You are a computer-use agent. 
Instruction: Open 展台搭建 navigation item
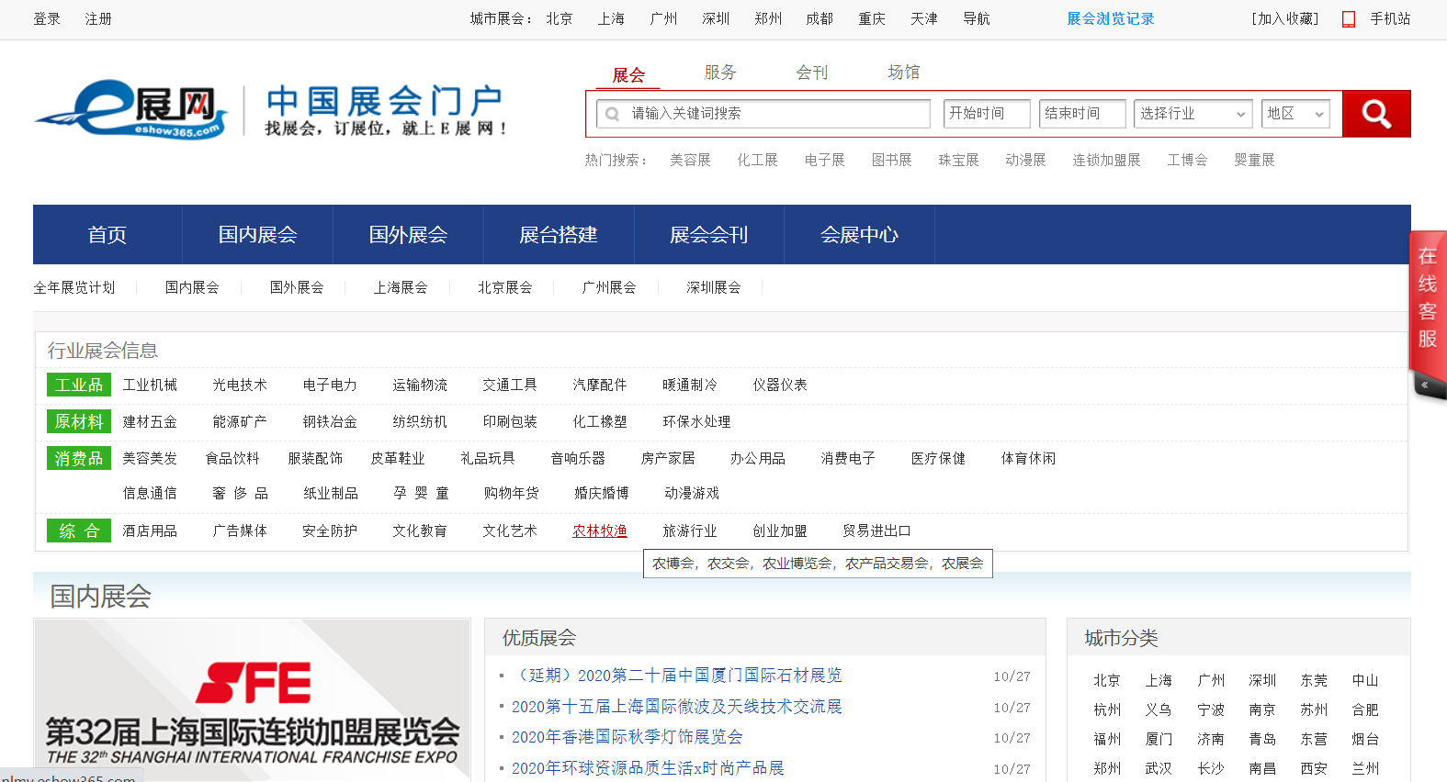[559, 235]
